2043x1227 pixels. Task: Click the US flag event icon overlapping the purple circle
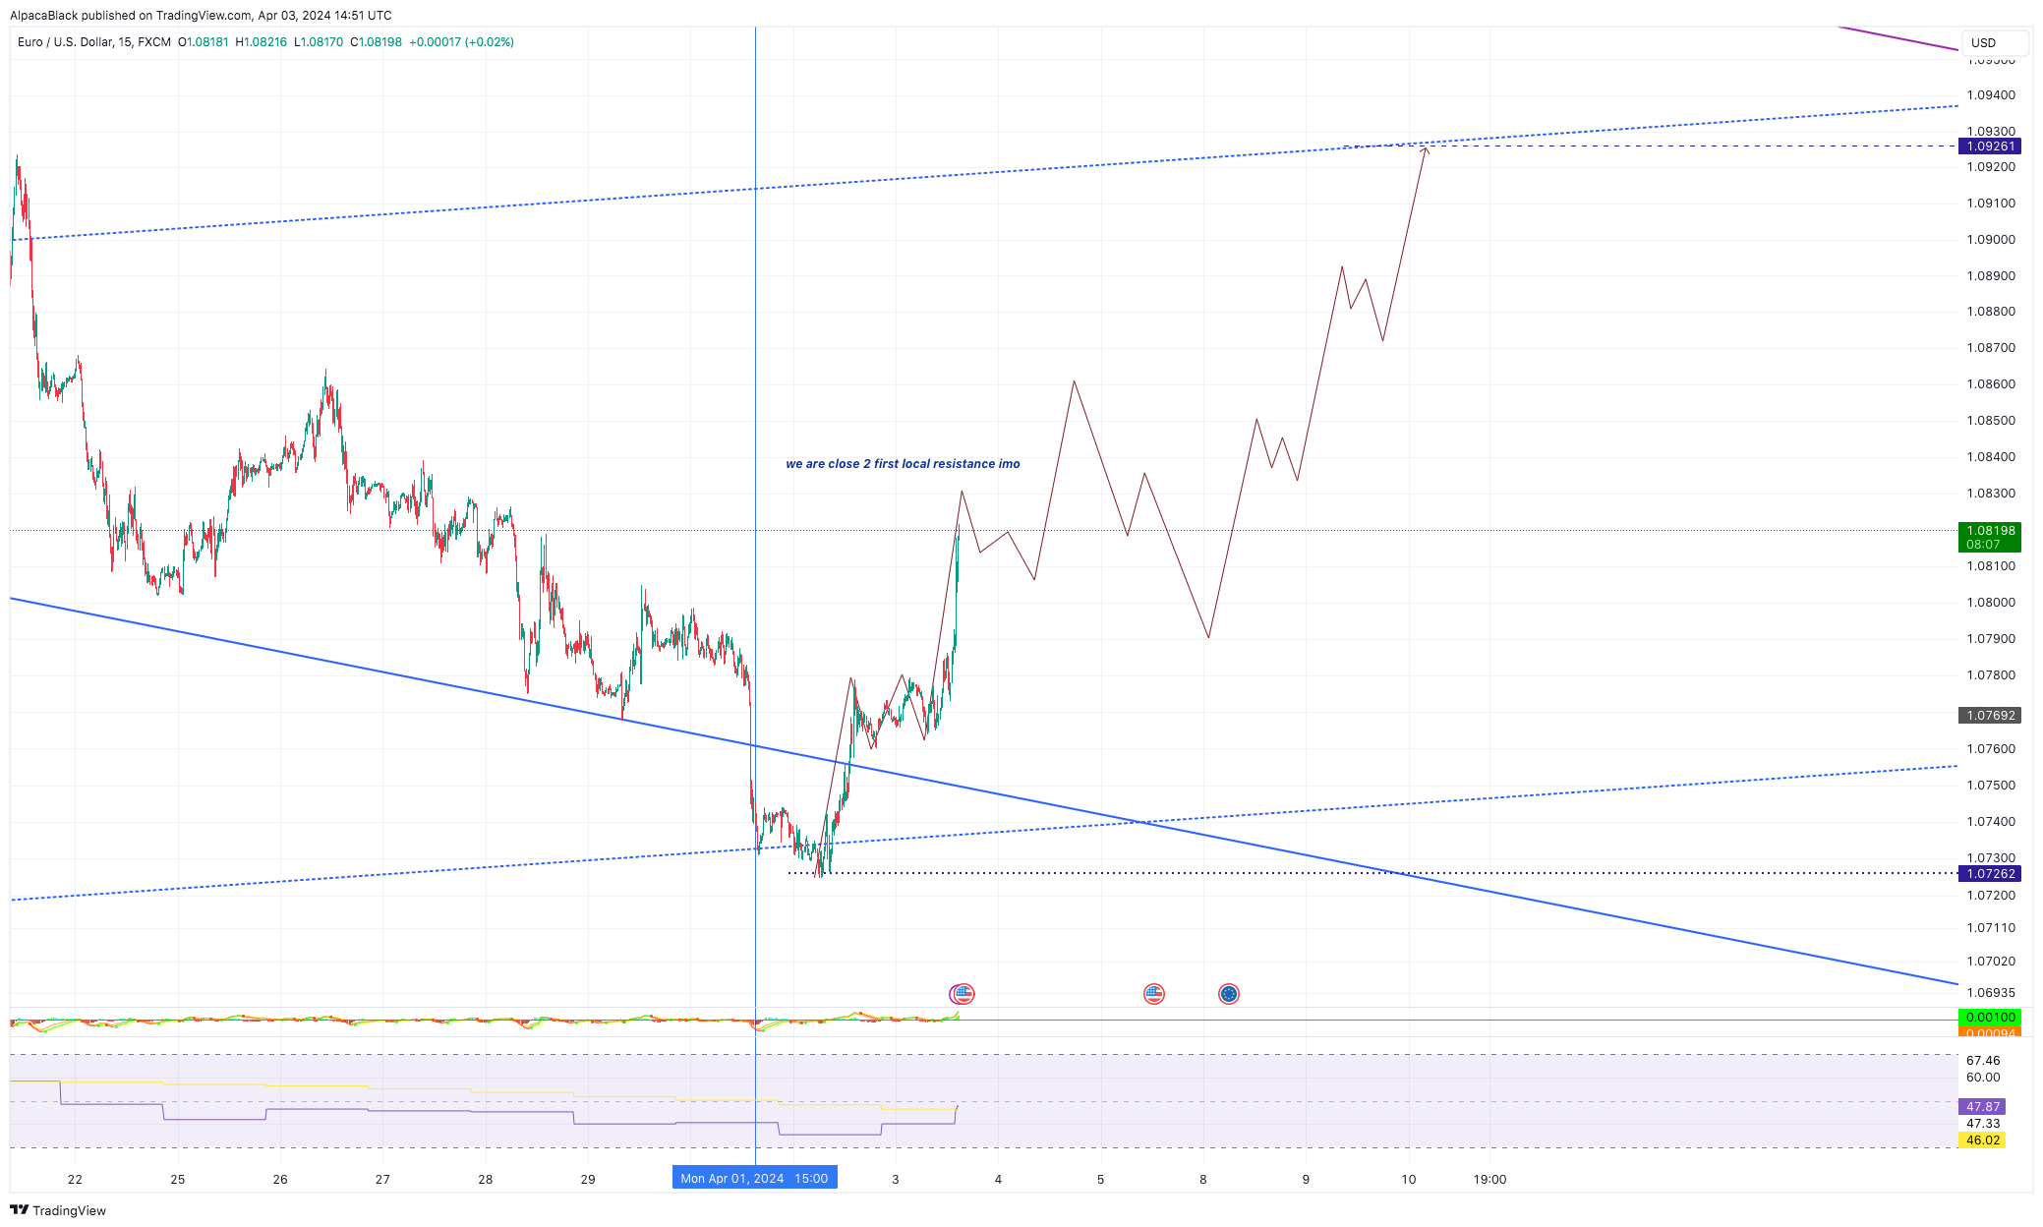coord(964,994)
